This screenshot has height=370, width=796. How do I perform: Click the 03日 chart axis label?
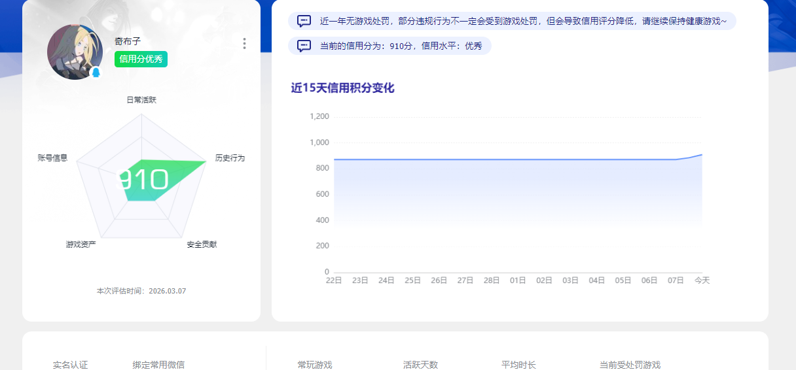[x=570, y=280]
